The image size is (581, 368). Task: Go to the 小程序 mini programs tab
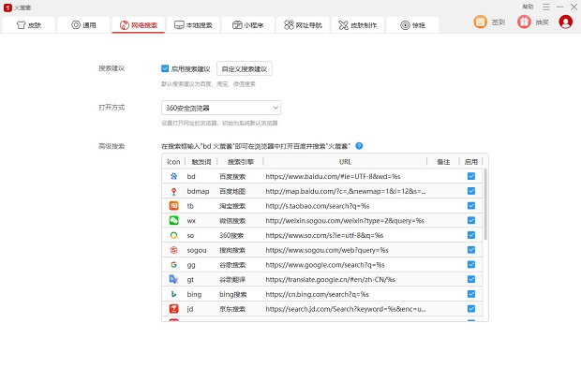(x=248, y=25)
